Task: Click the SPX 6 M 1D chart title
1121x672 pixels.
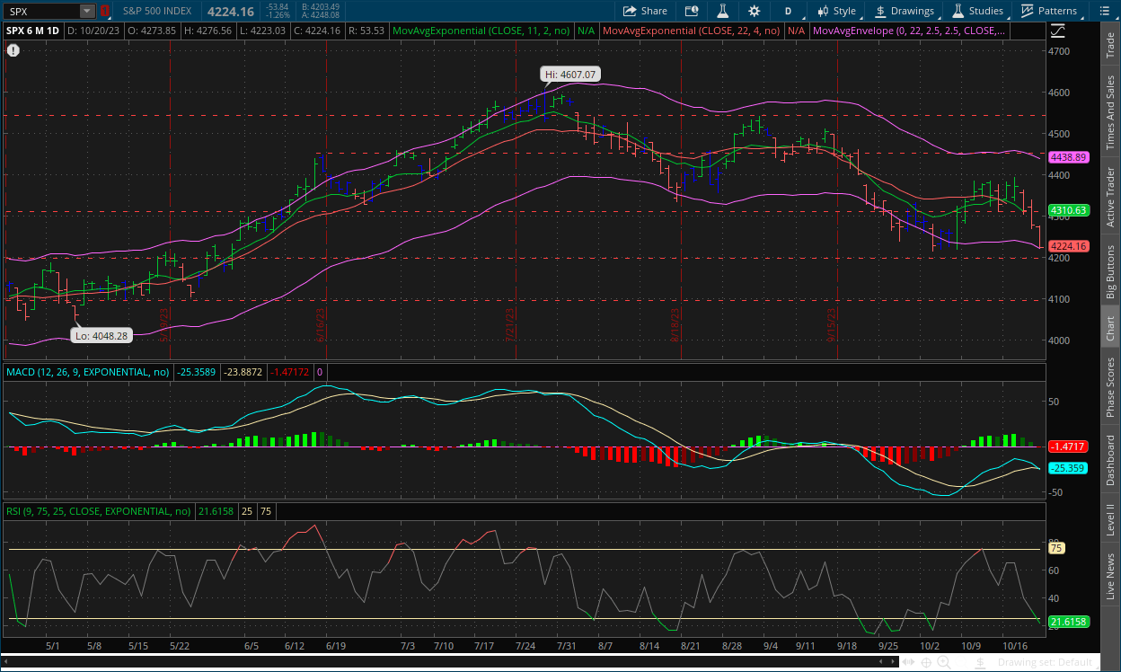Action: 33,31
